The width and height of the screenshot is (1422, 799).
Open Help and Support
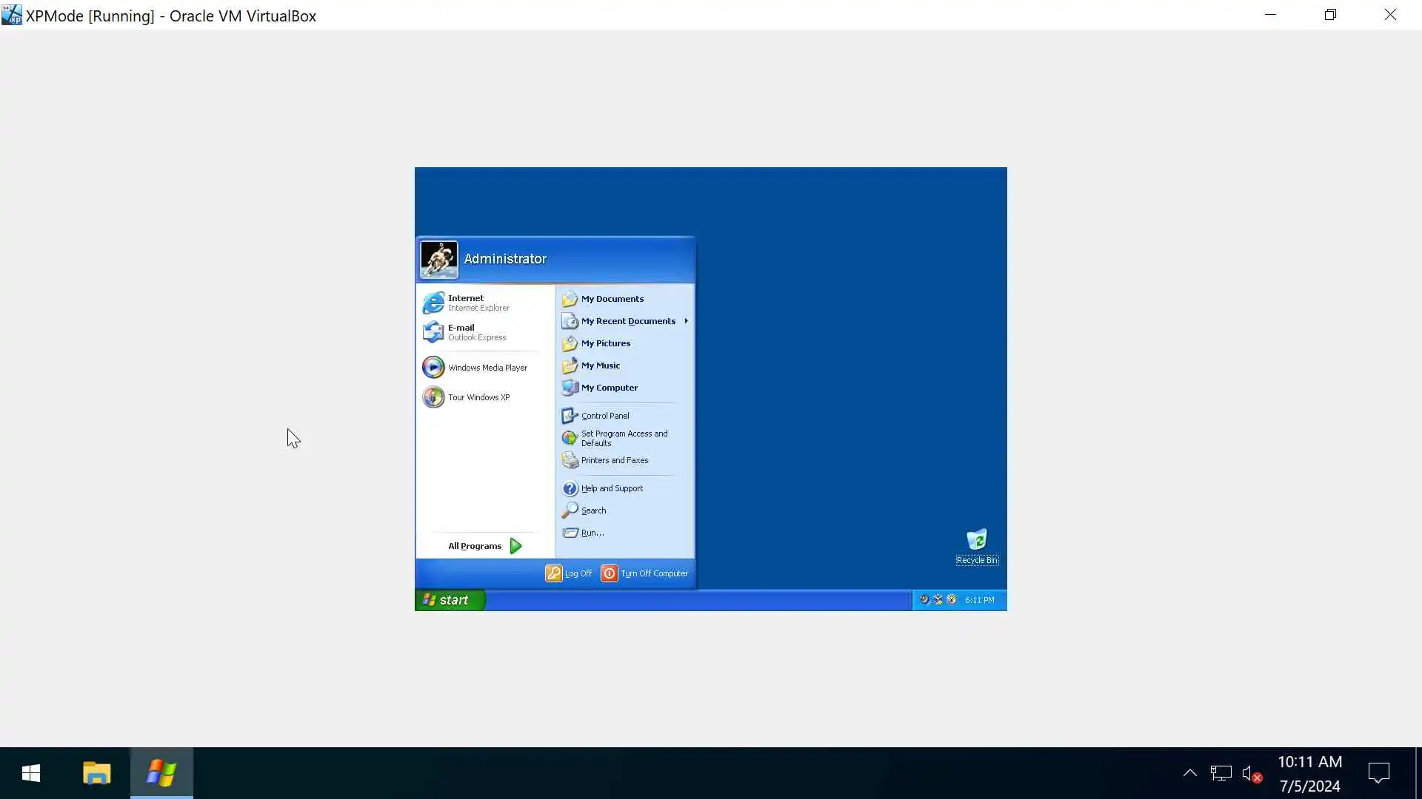[x=611, y=488]
